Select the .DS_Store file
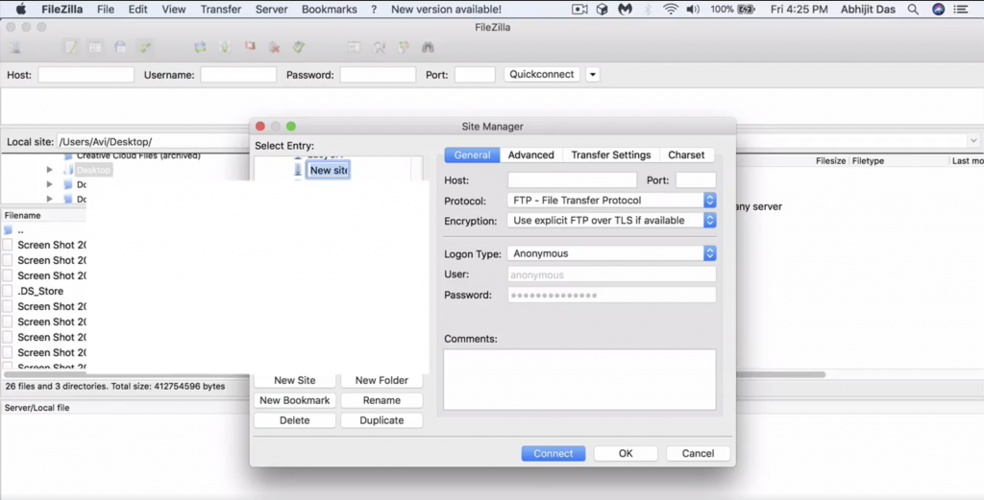 [x=40, y=292]
